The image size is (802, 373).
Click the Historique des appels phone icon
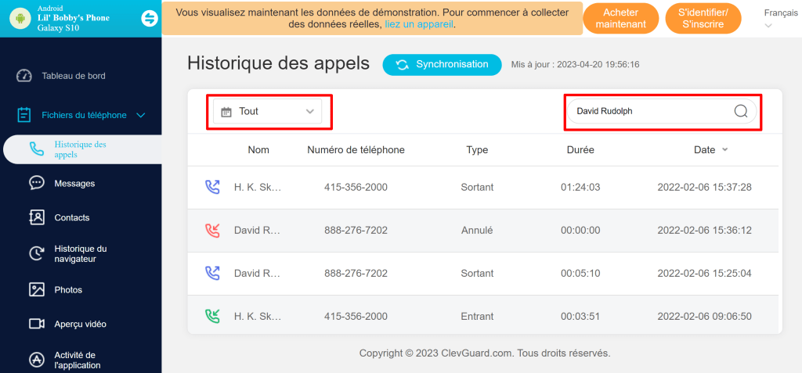tap(37, 149)
